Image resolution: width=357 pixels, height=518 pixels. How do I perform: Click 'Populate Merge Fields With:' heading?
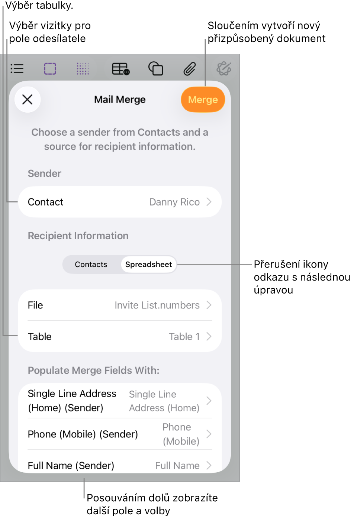tap(94, 370)
